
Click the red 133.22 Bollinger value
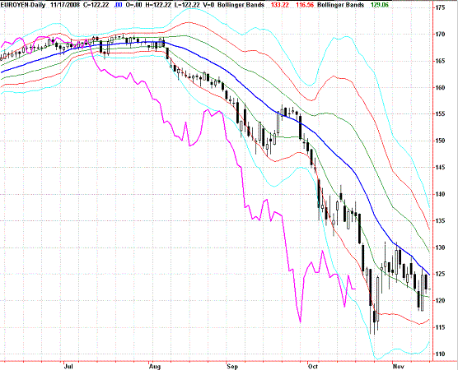tap(279, 5)
